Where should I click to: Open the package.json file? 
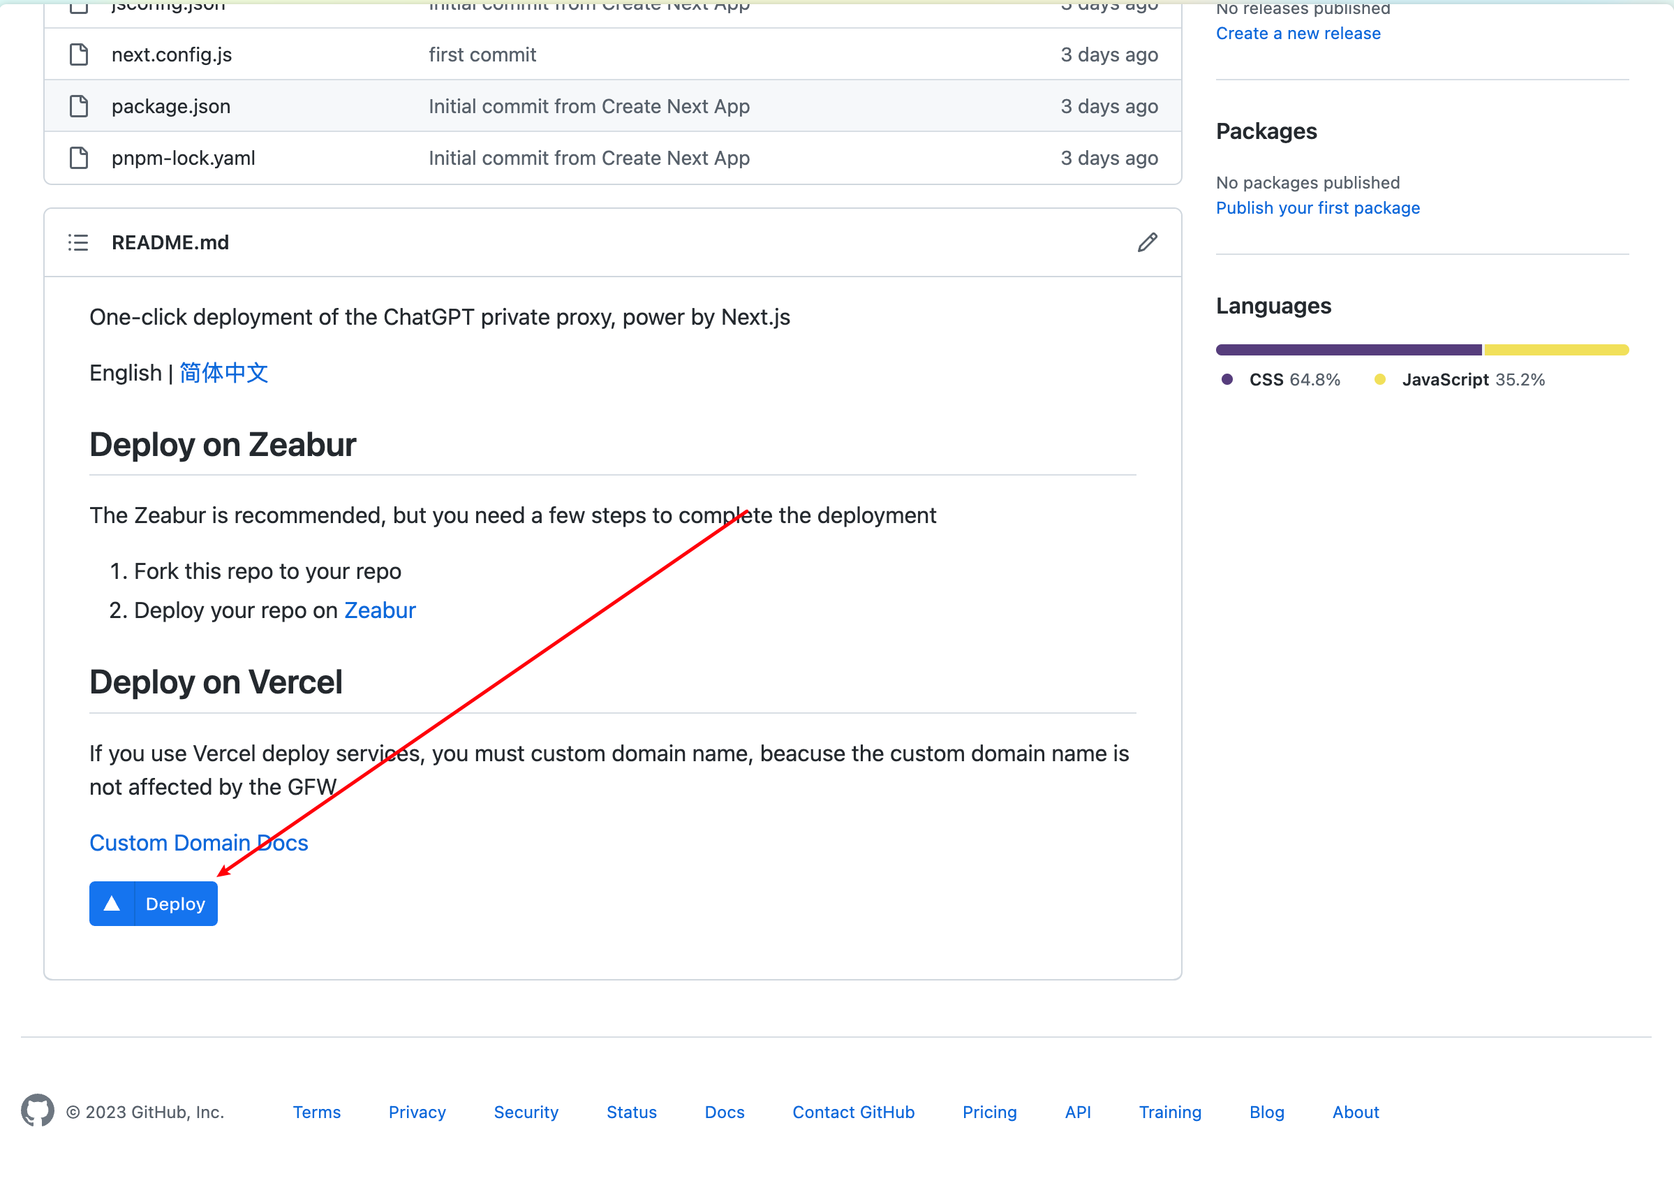[x=170, y=106]
